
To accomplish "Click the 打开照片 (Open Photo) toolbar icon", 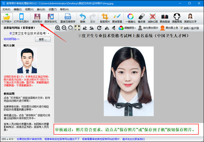I will tap(7, 18).
